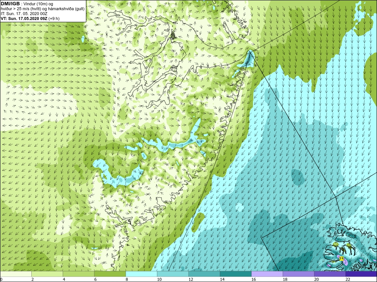Click the 14–16 m/s dark teal legend swatch
This screenshot has height=282, width=377.
236,274
